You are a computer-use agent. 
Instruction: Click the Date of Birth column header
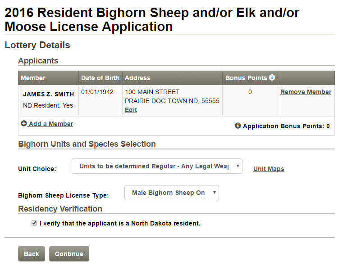(100, 78)
